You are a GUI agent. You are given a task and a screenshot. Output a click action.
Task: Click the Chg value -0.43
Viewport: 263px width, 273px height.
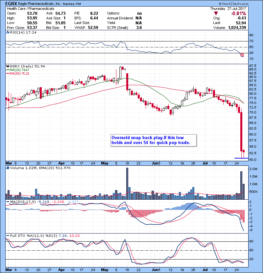(x=241, y=18)
